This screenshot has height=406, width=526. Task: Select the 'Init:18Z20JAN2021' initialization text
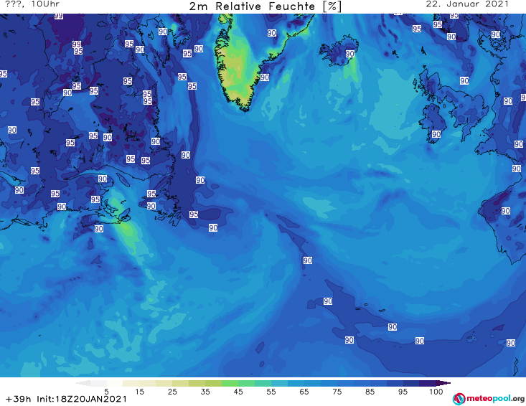pos(82,399)
